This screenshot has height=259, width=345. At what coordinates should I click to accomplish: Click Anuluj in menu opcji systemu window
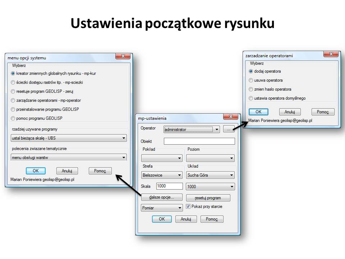coord(67,171)
